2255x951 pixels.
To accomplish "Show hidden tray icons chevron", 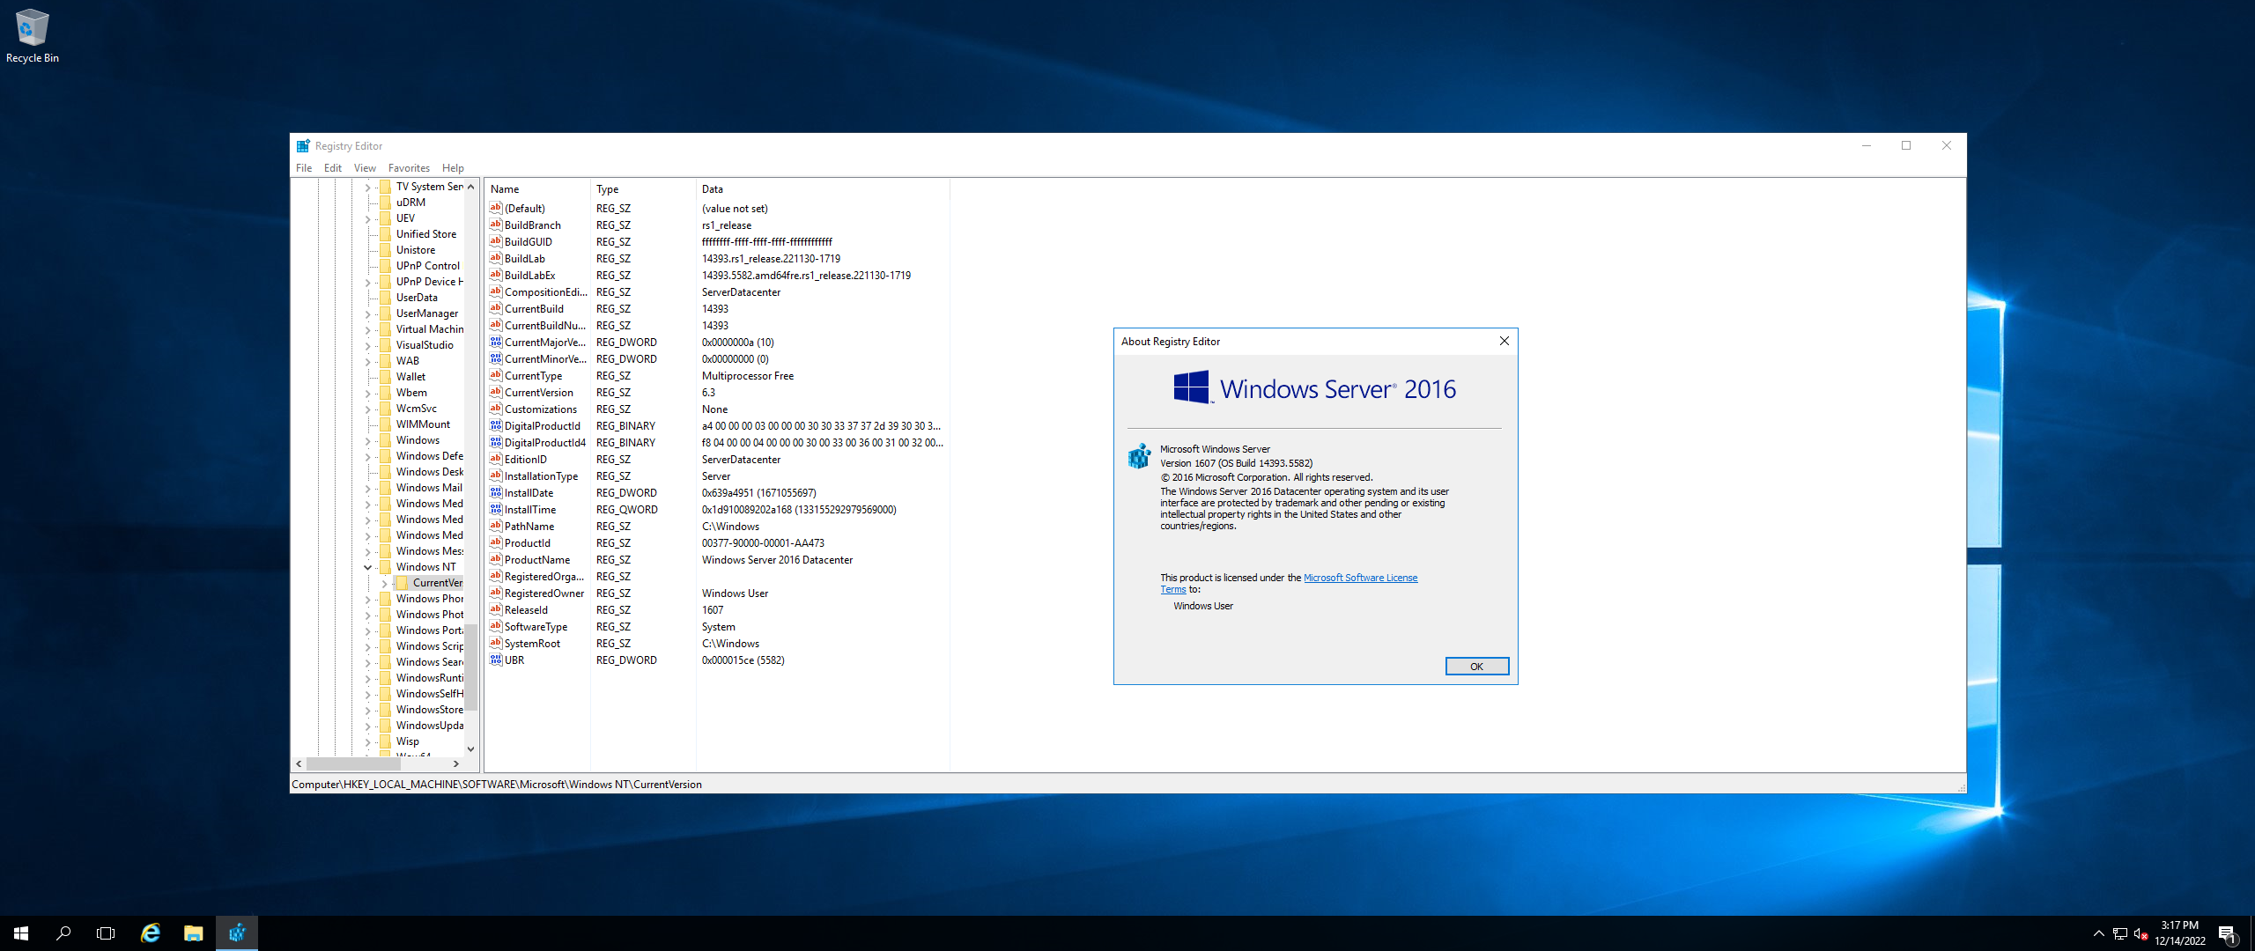I will 2098,933.
